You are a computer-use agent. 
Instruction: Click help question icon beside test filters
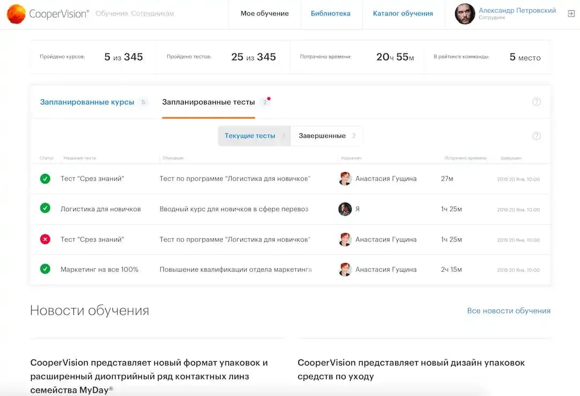coord(536,136)
